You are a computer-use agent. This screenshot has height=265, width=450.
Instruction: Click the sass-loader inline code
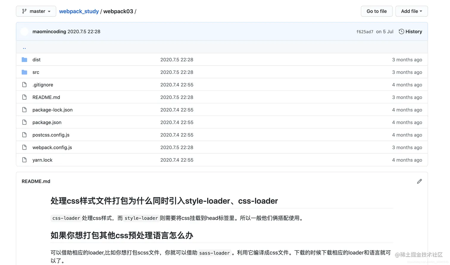[x=215, y=253]
